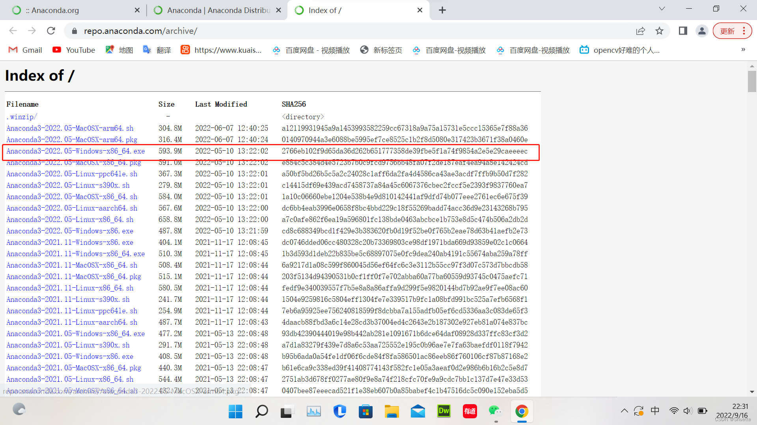Switch to the Anaconda.org tab

[x=55, y=10]
